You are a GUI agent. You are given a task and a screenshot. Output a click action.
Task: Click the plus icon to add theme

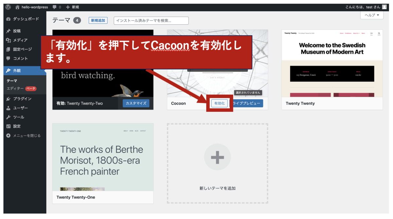coord(217,157)
